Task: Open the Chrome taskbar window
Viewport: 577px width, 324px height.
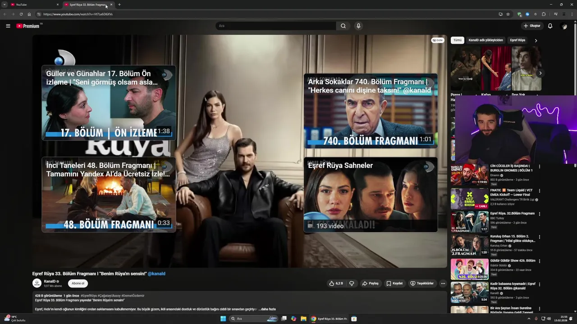Action: [330, 319]
